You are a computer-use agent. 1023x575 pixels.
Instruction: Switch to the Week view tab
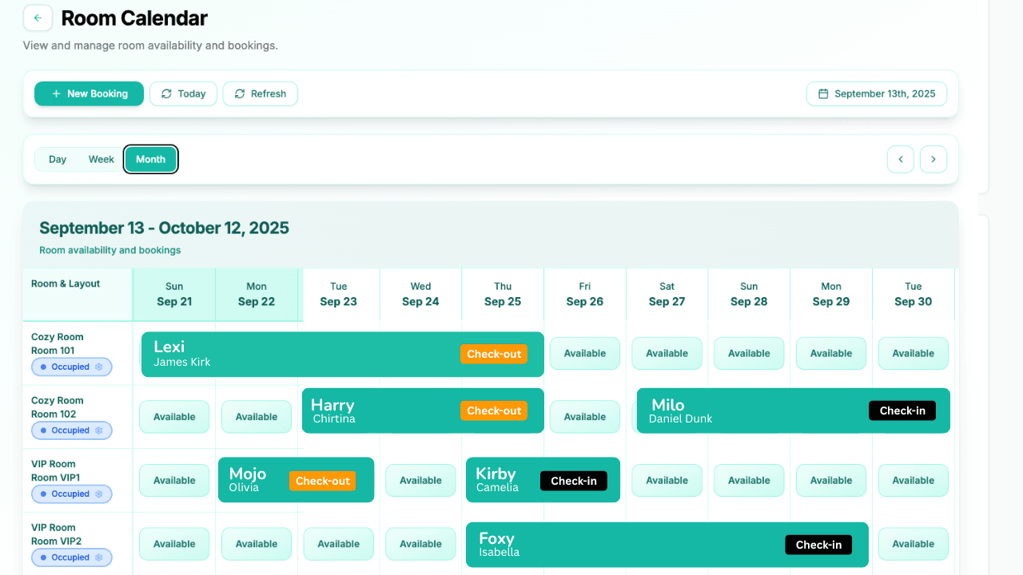pyautogui.click(x=101, y=159)
